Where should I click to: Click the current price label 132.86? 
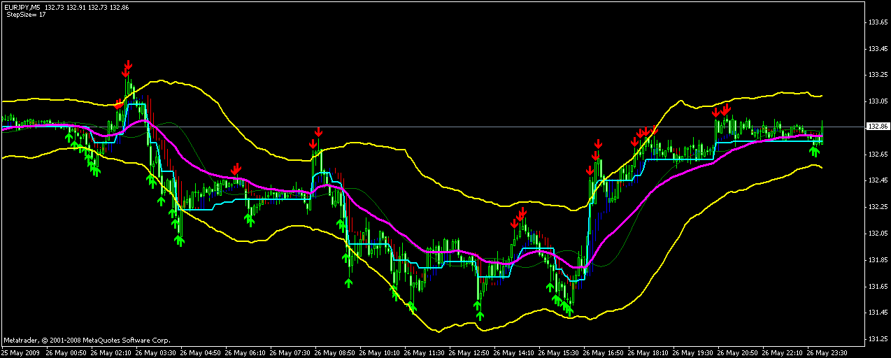coord(876,127)
